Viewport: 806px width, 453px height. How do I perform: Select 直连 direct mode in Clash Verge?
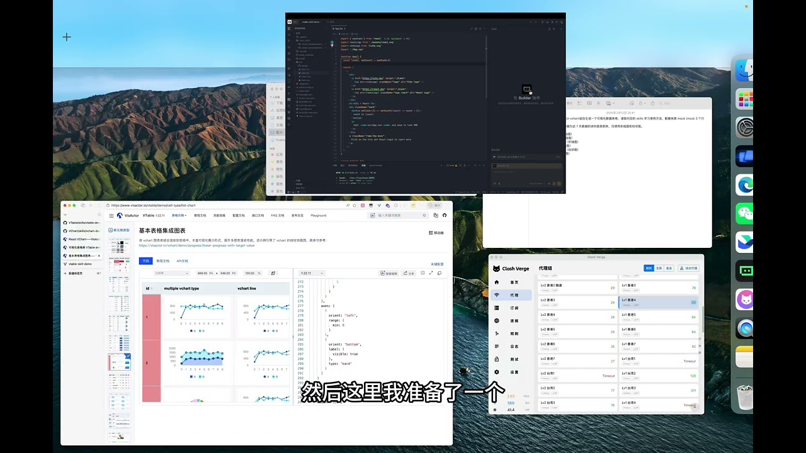tap(669, 268)
